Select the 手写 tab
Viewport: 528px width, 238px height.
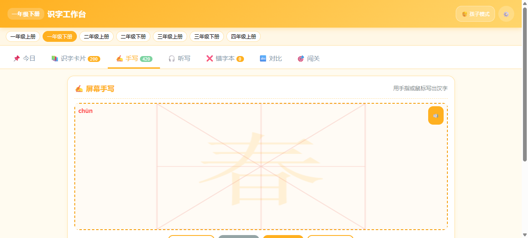(134, 59)
